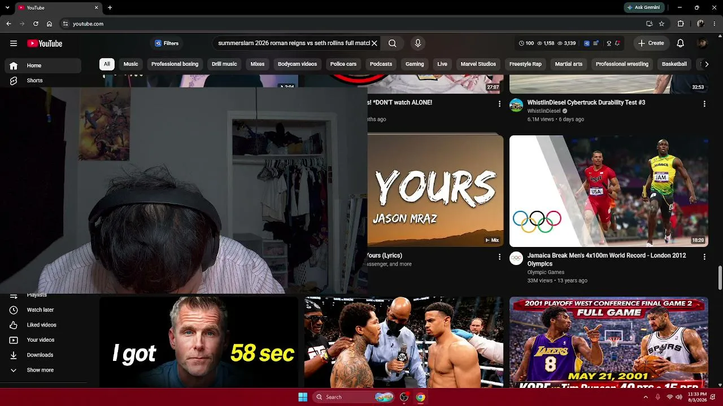
Task: Play the Jamaica 4x100m relay thumbnail
Action: [609, 191]
